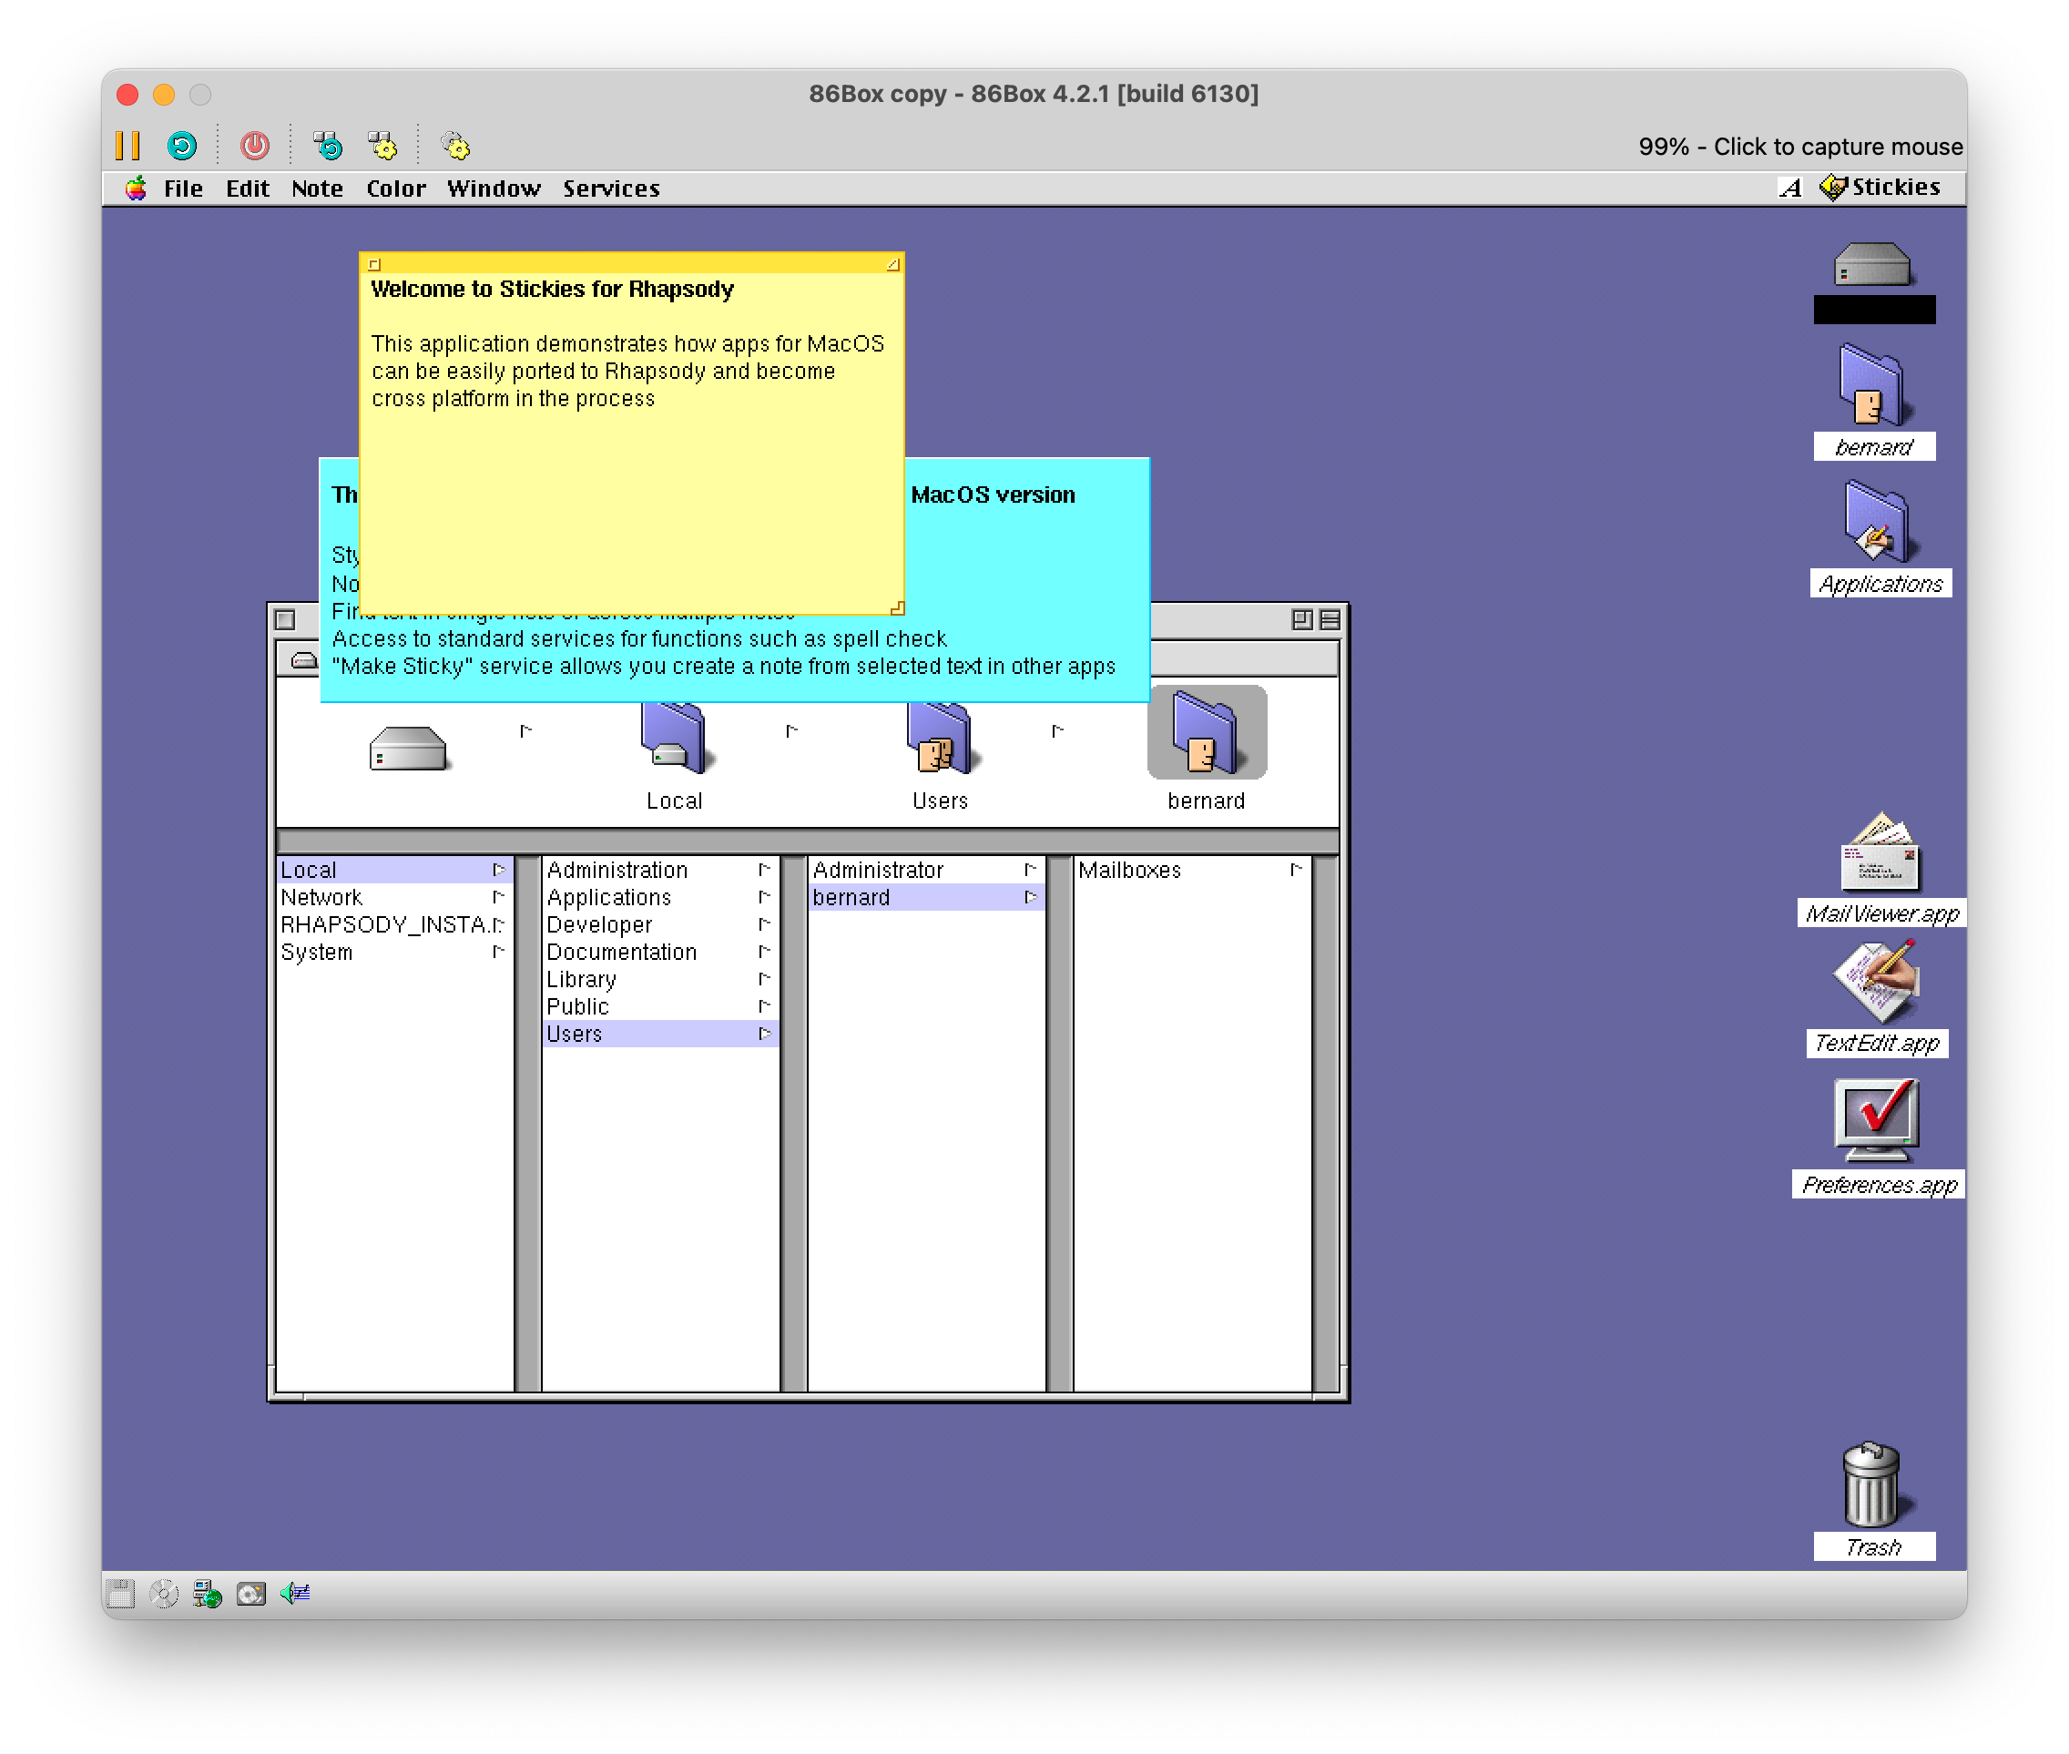Click file browser's zoom window button
2069x1754 pixels.
pos(1302,620)
